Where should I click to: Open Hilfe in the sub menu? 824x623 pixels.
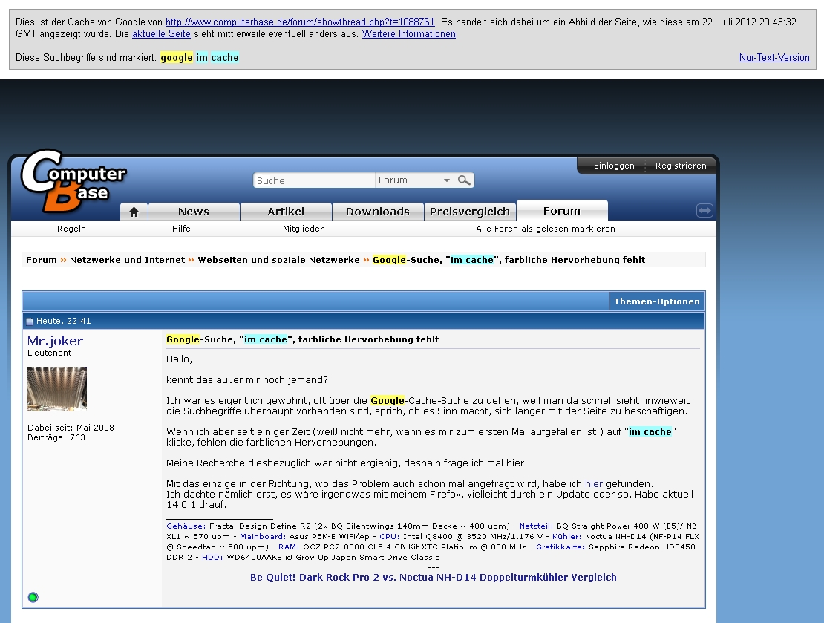tap(181, 229)
